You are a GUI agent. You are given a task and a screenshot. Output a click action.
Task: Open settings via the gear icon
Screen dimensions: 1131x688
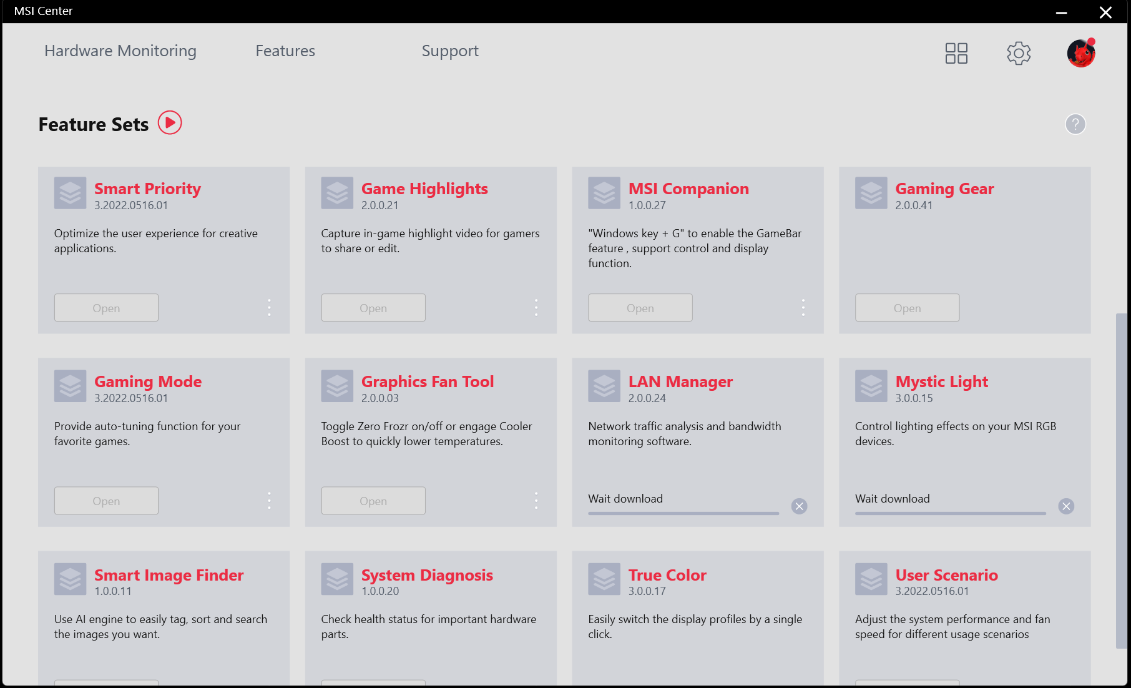(1018, 53)
